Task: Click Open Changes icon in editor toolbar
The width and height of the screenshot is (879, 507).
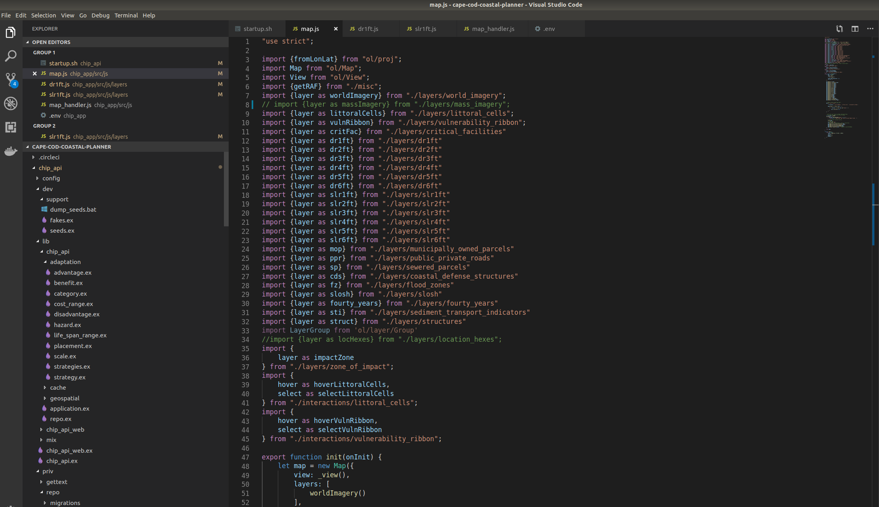Action: (x=839, y=29)
